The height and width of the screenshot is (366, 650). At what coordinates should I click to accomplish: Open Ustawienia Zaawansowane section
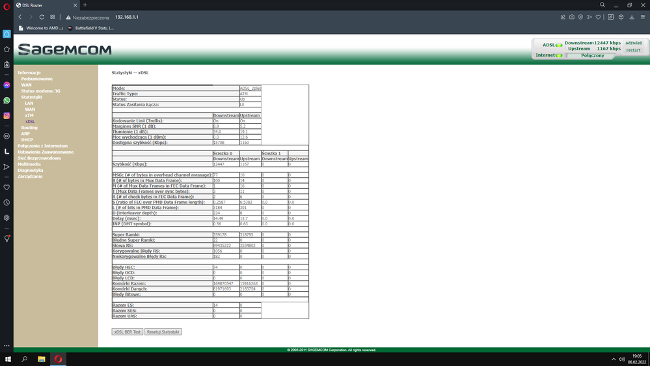click(46, 152)
